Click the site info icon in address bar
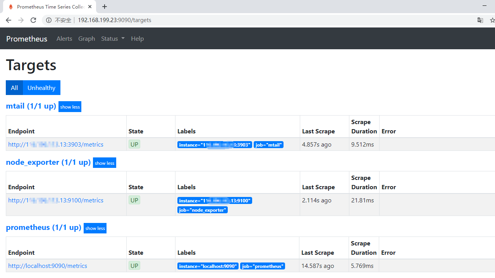This screenshot has height=278, width=495. point(49,20)
